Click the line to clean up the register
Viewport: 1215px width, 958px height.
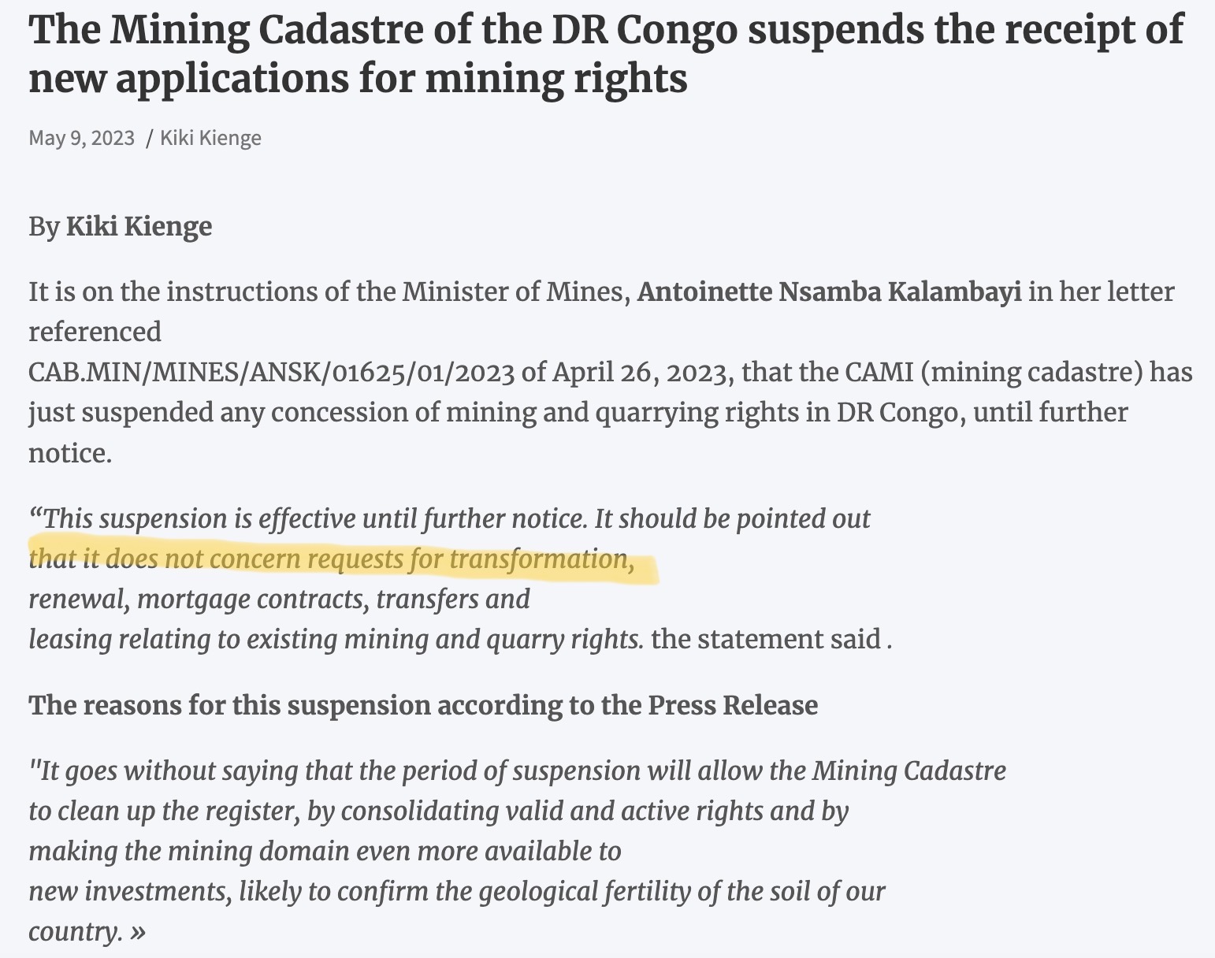click(438, 811)
